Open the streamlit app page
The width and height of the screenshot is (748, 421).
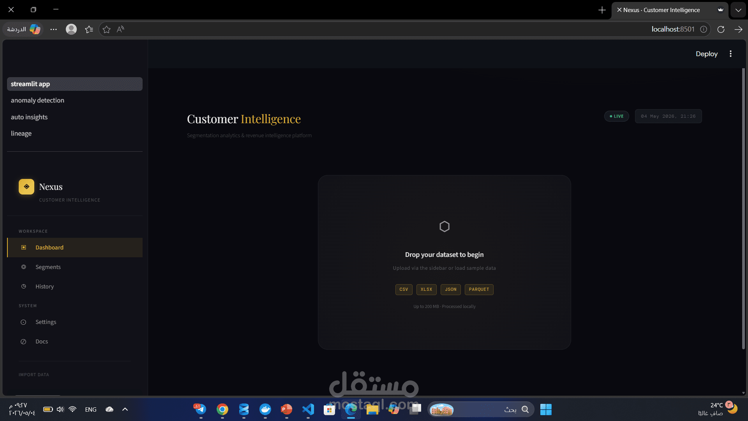tap(74, 84)
